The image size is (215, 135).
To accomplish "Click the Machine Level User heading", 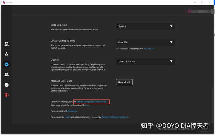I will (61, 81).
